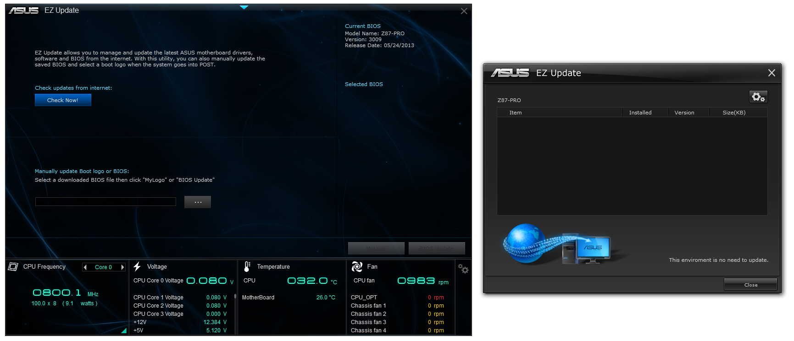The width and height of the screenshot is (794, 341).
Task: Click "Release Date: 05/24/2013" text
Action: [379, 45]
